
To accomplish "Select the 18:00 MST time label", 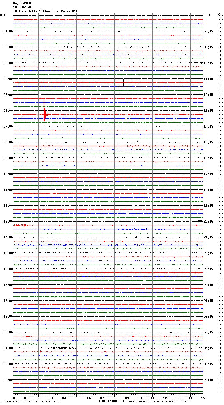I will pyautogui.click(x=8, y=301).
